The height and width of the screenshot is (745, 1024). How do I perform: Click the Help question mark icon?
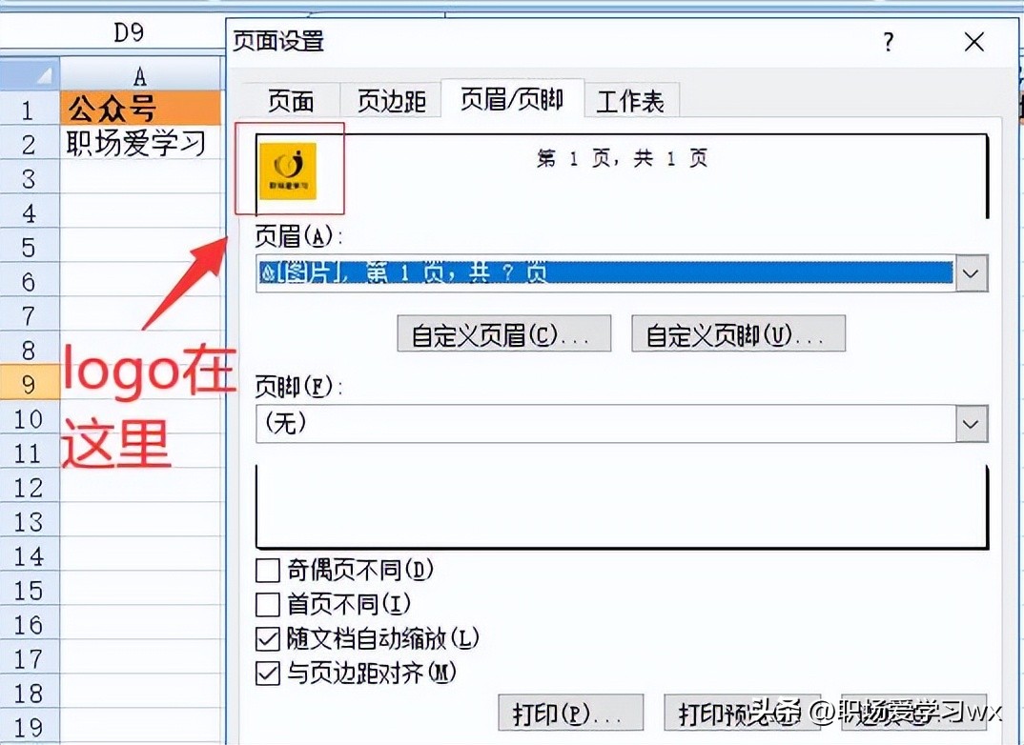[888, 42]
